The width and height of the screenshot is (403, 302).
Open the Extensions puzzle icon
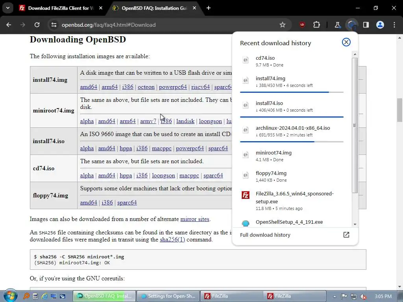317,25
